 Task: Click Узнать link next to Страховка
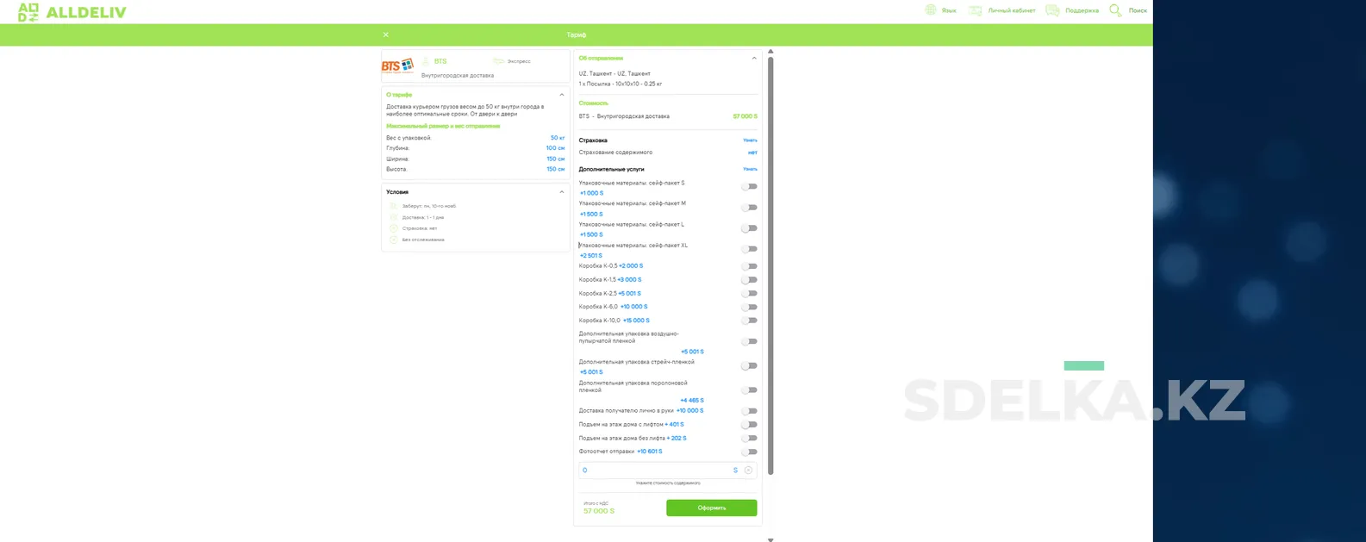(x=750, y=140)
